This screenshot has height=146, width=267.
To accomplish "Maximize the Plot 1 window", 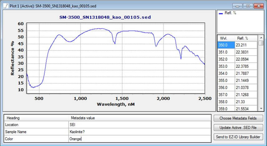I will tap(248, 6).
